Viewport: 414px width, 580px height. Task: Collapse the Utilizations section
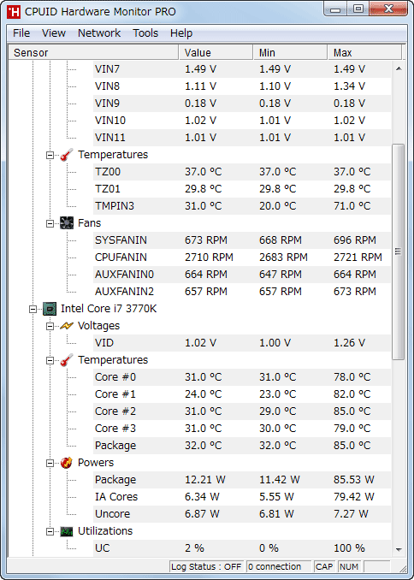(x=50, y=531)
